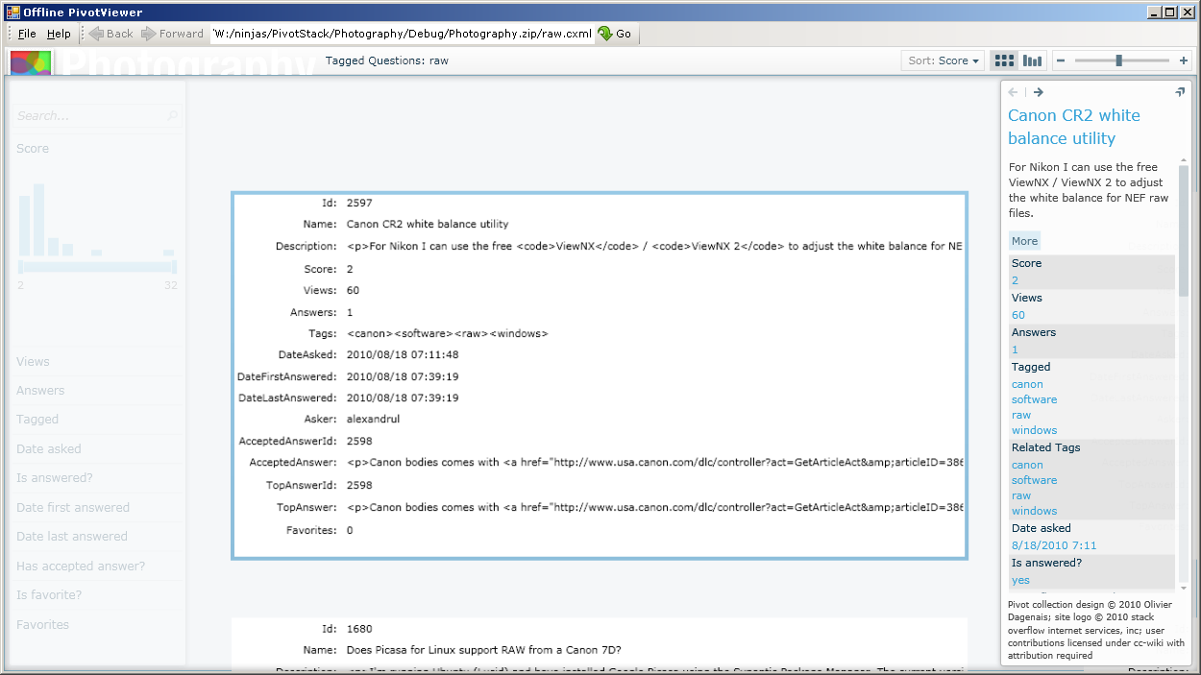Viewport: 1201px width, 675px height.
Task: Expand the Views filter category
Action: tap(33, 362)
